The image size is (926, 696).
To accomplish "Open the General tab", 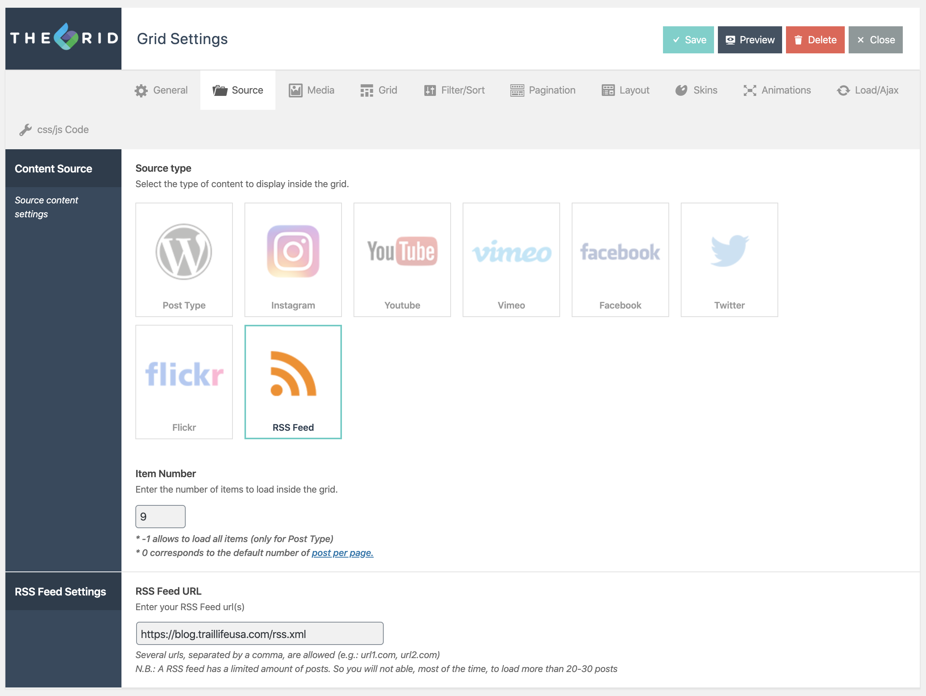I will point(161,90).
